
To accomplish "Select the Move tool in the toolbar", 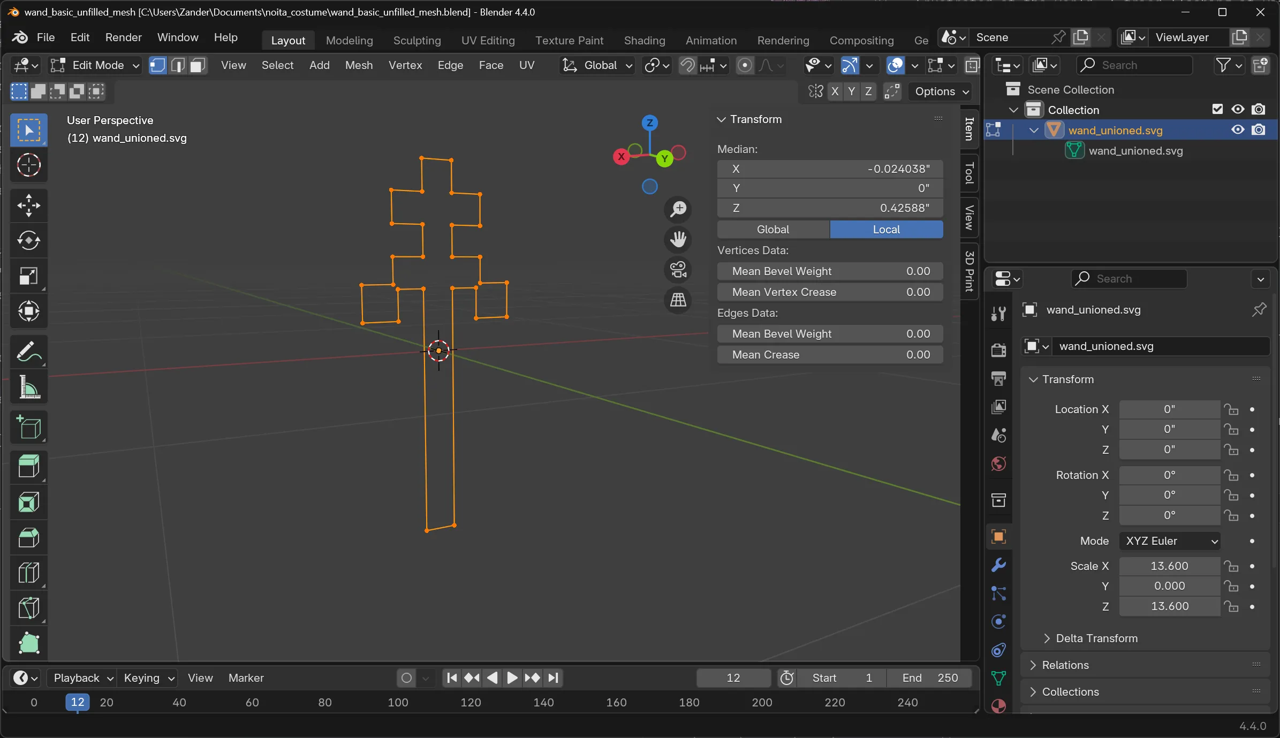I will (x=28, y=205).
